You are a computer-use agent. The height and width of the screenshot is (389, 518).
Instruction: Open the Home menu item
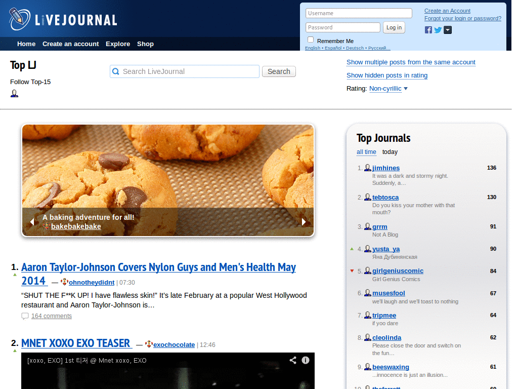point(26,44)
